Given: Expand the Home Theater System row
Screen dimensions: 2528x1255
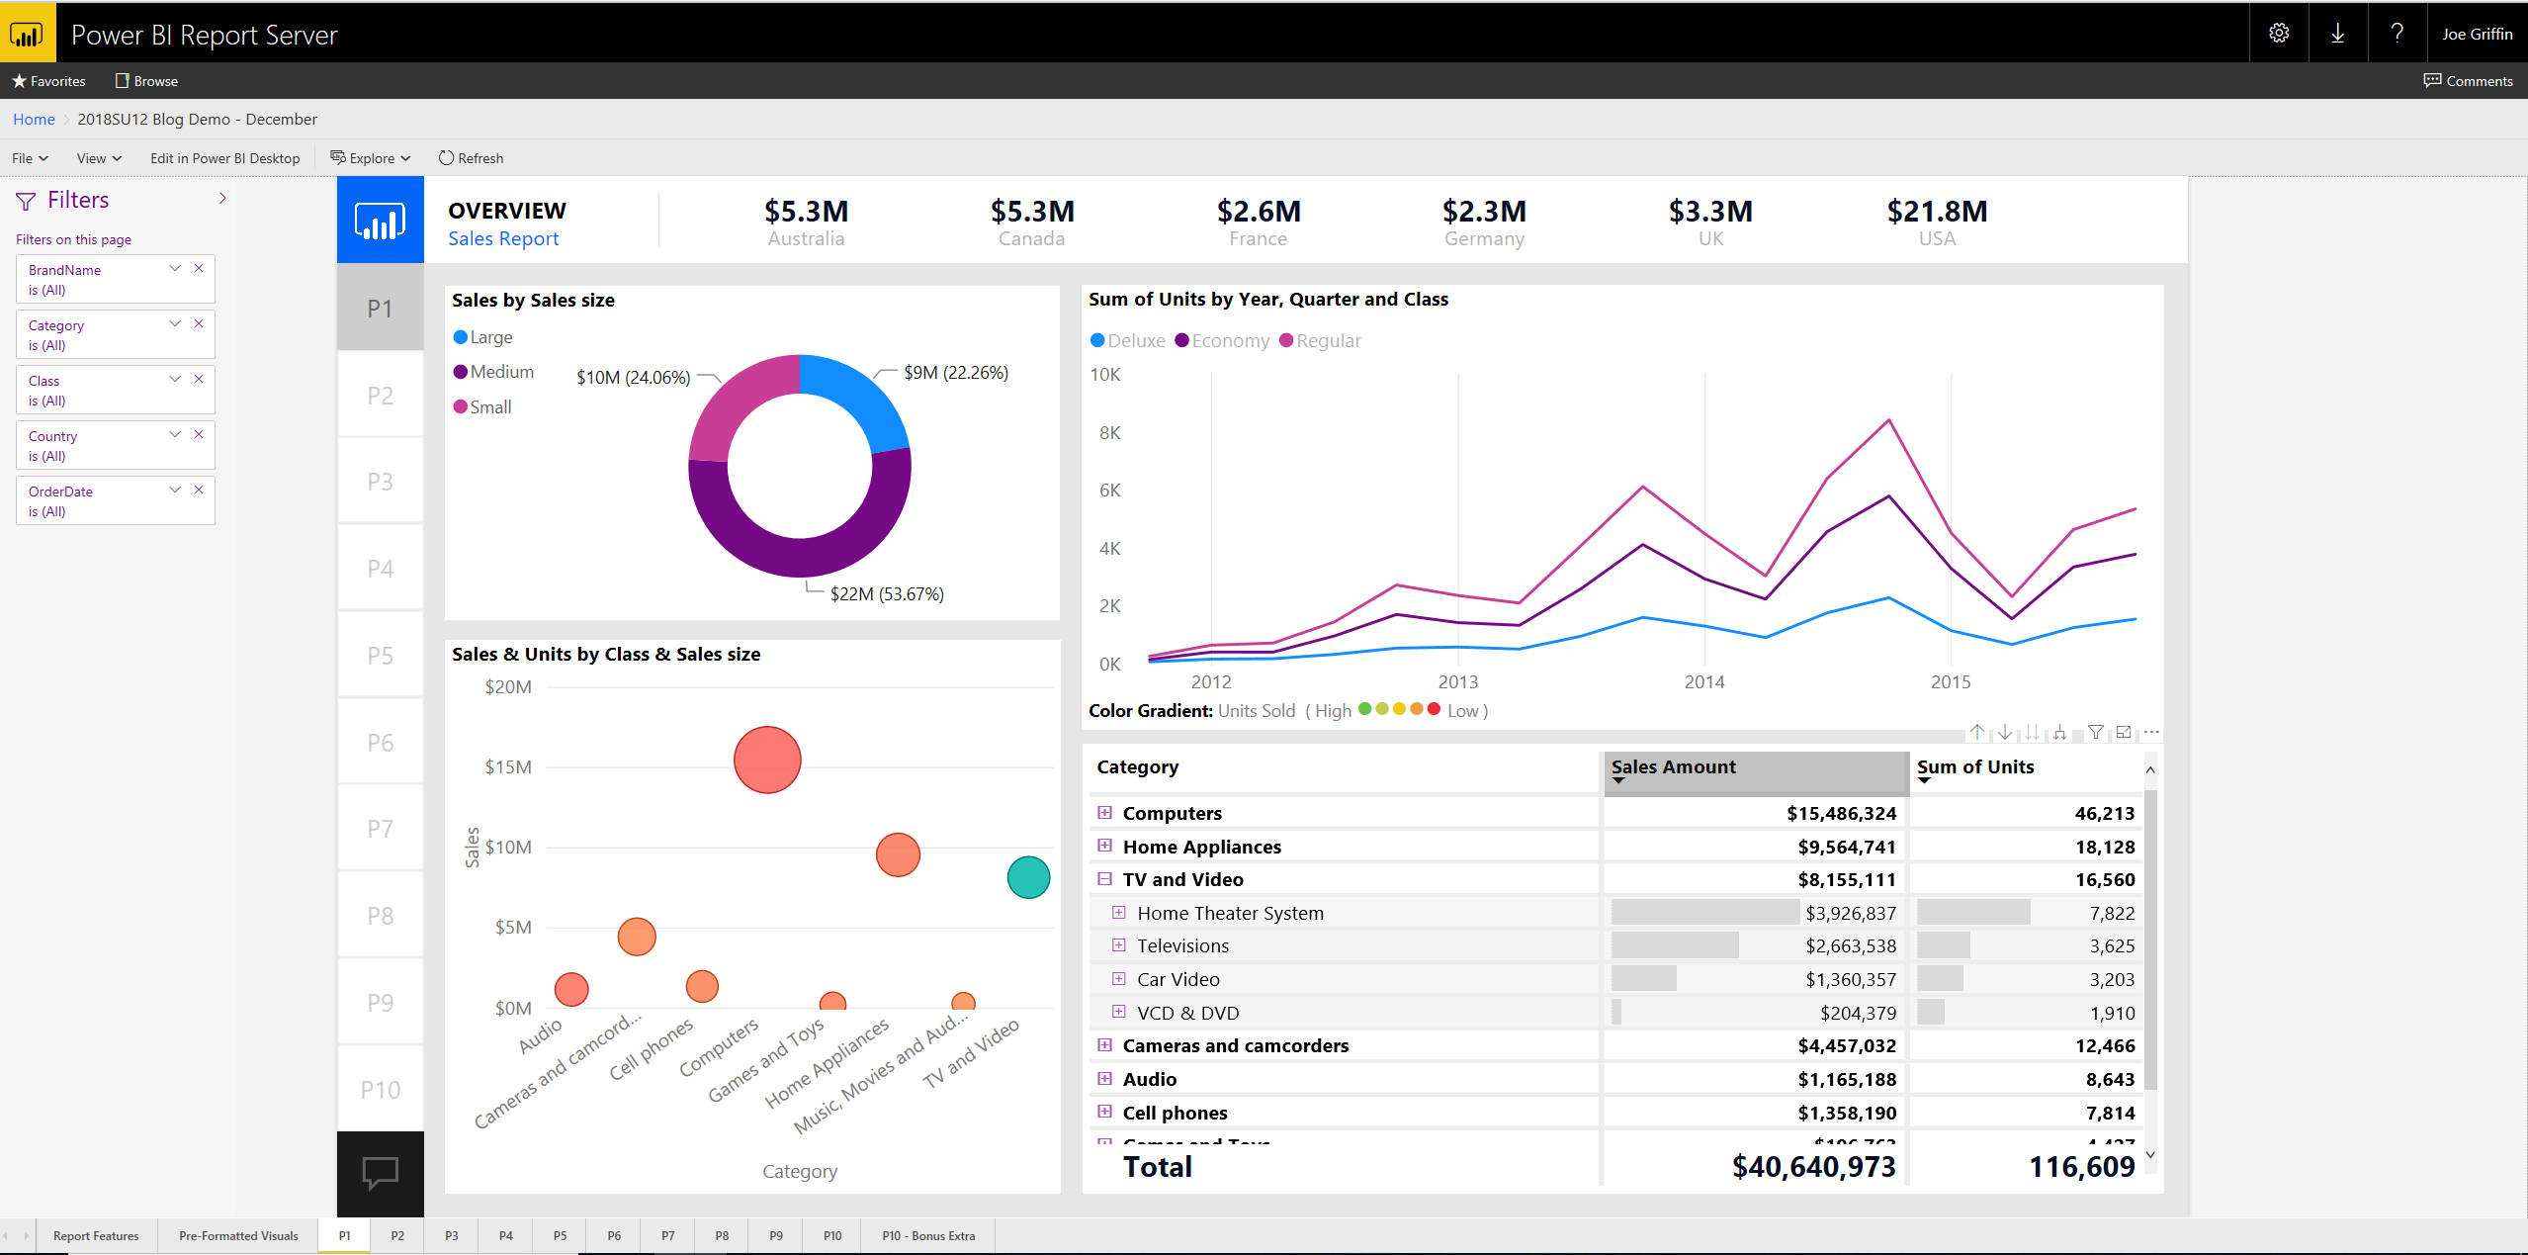Looking at the screenshot, I should pos(1118,912).
